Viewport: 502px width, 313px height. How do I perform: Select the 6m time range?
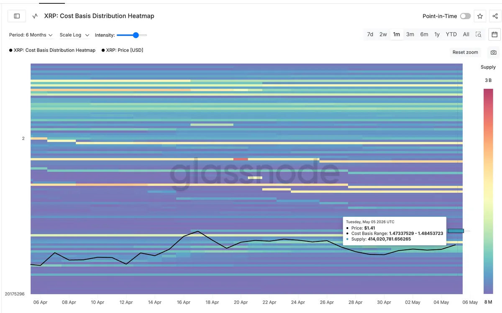coord(424,34)
